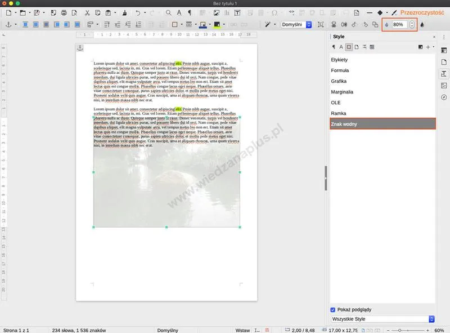Open Find and Replace magnifier icon

(x=168, y=13)
